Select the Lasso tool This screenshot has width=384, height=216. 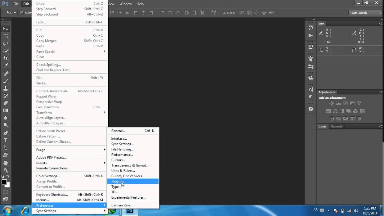[6, 43]
